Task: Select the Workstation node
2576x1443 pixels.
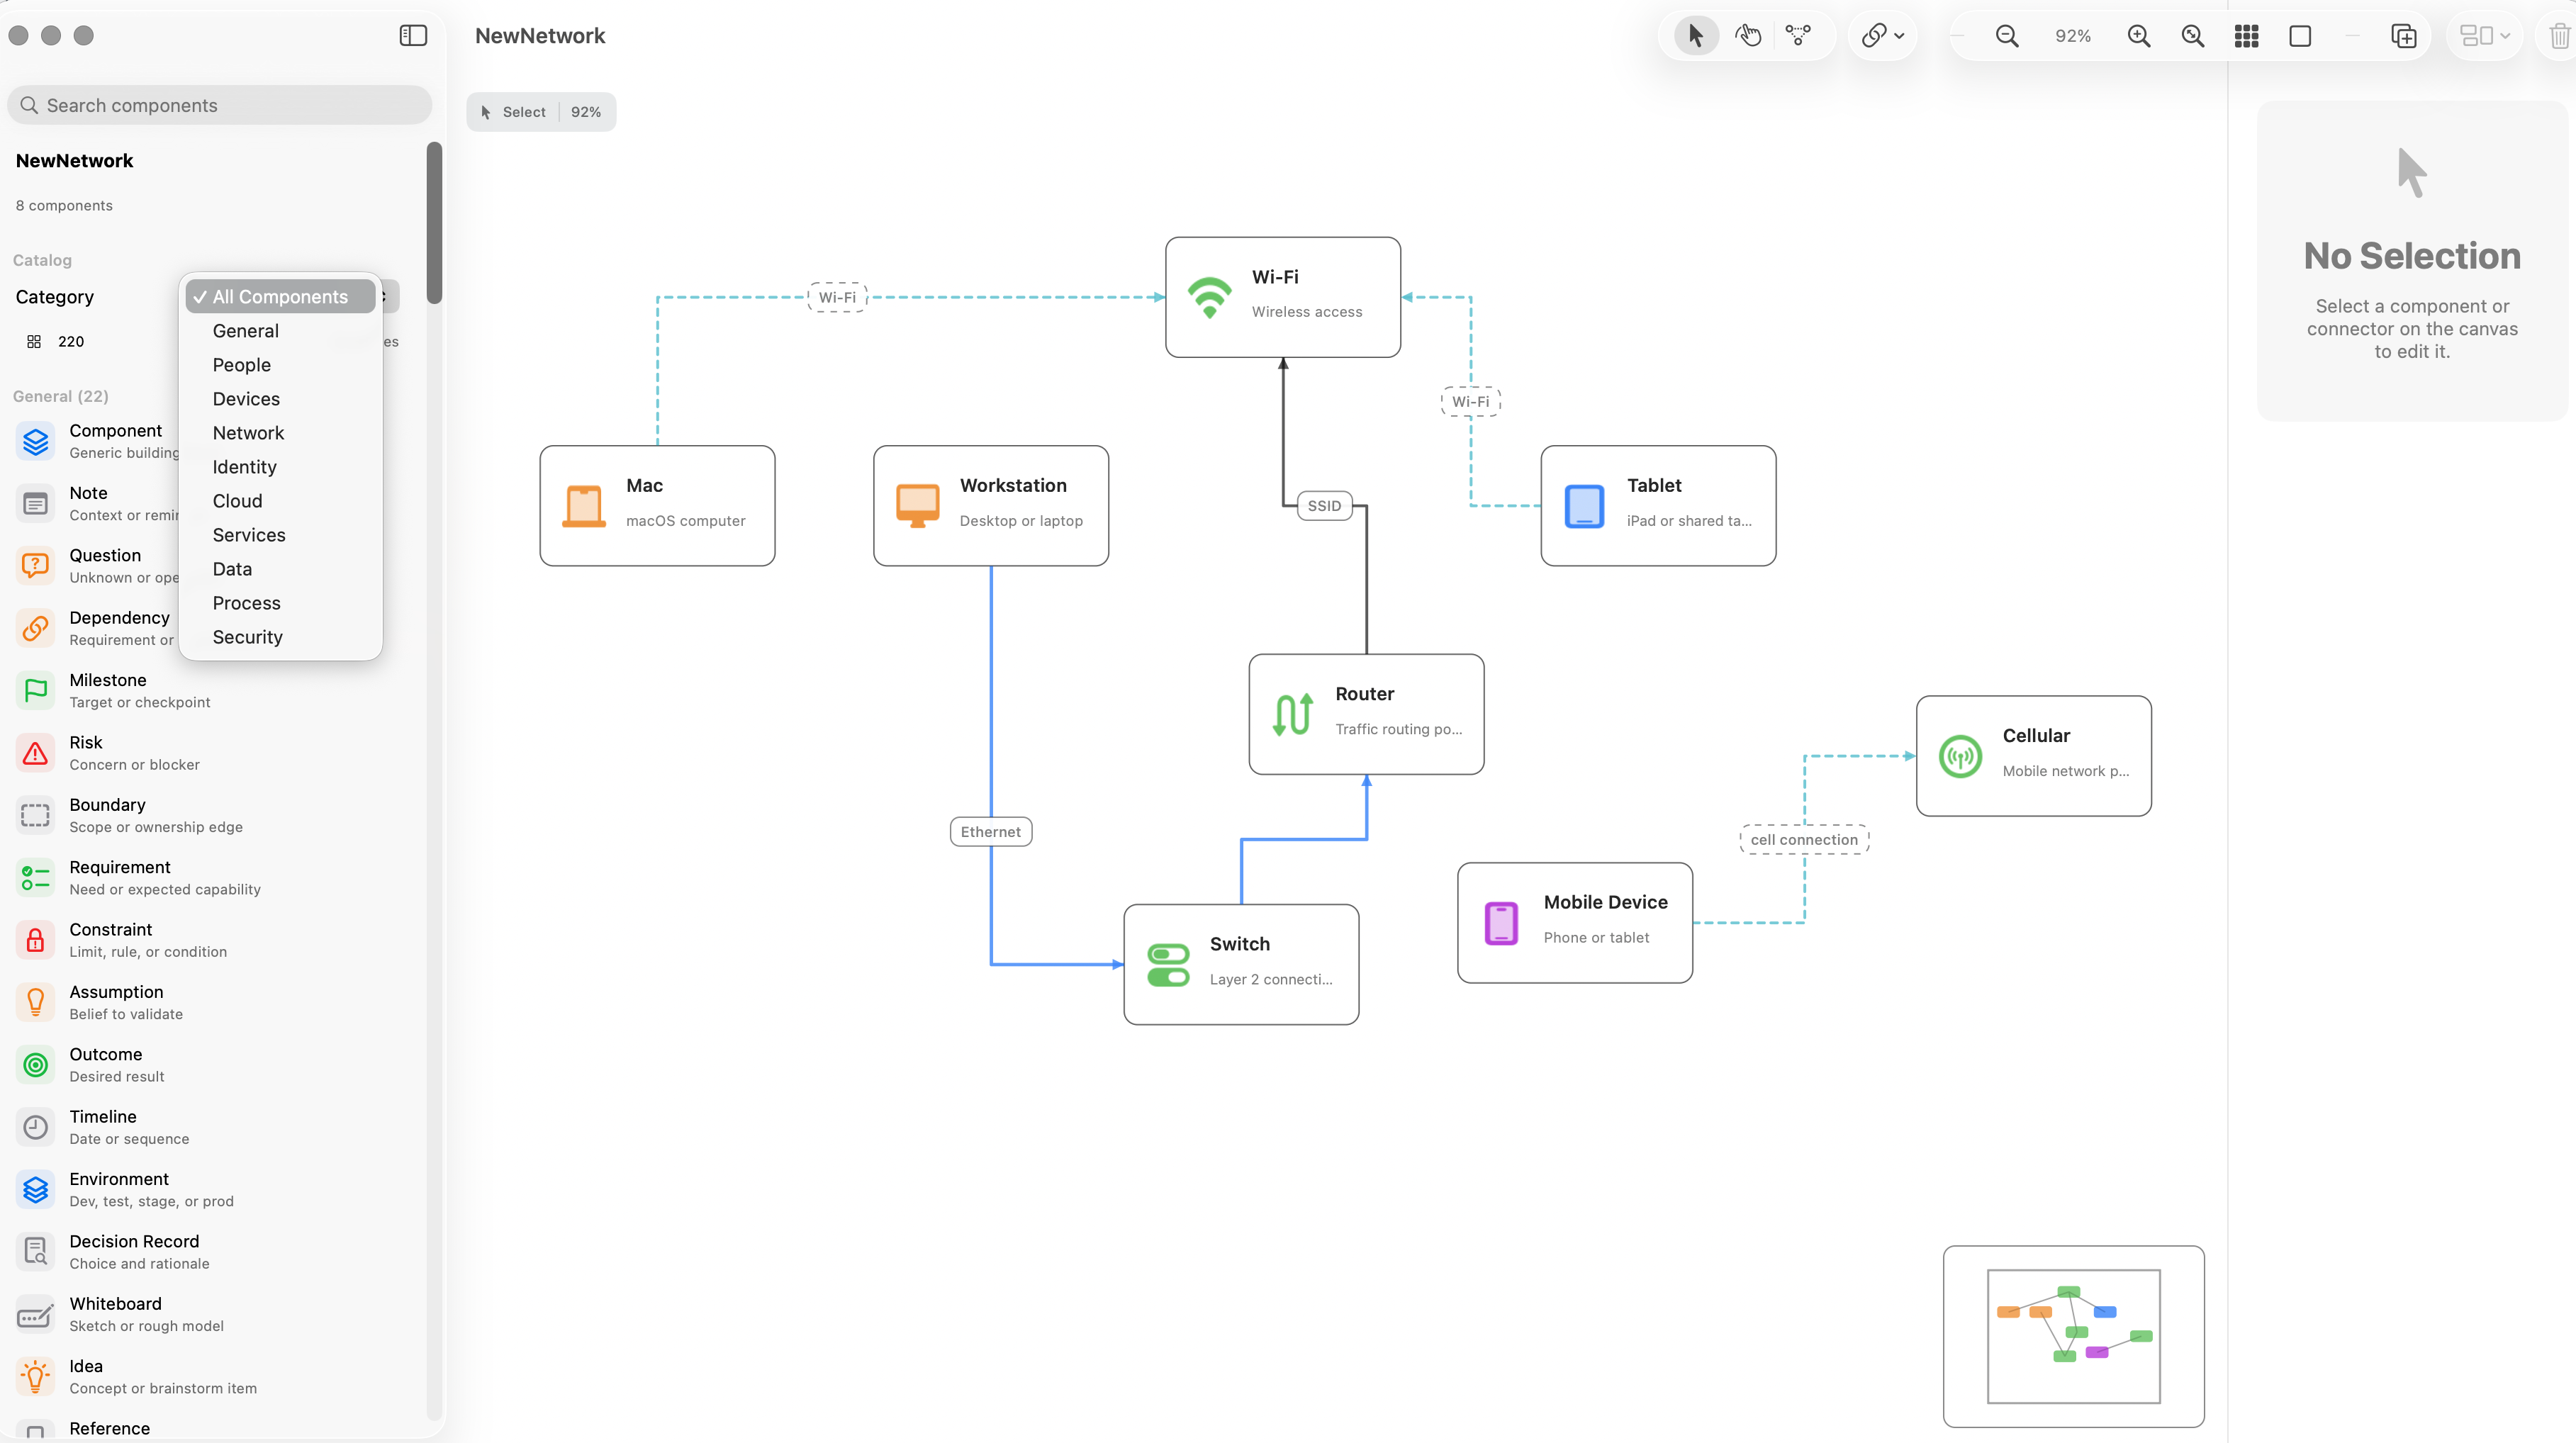Action: click(x=991, y=506)
